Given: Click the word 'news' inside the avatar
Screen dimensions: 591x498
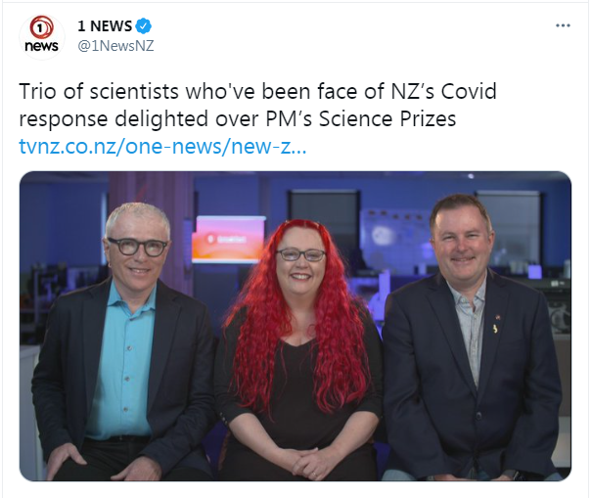Looking at the screenshot, I should point(41,46).
